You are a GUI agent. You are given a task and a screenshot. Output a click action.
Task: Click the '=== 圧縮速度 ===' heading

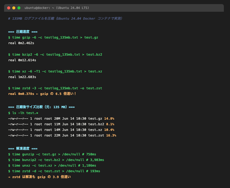click(23, 32)
